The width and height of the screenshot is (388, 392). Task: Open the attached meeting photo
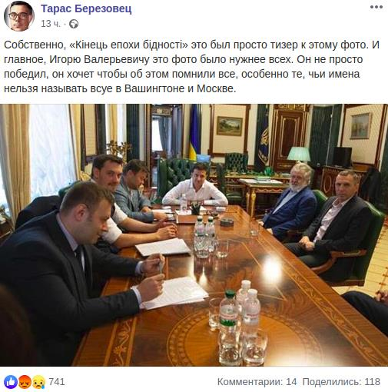[194, 235]
